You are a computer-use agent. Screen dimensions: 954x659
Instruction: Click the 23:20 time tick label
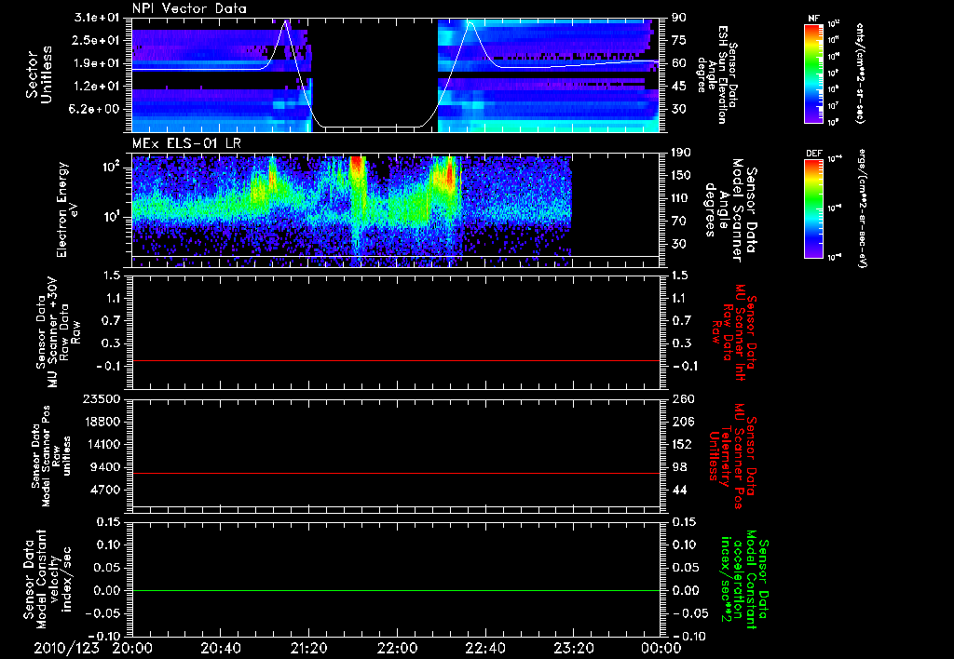click(574, 648)
